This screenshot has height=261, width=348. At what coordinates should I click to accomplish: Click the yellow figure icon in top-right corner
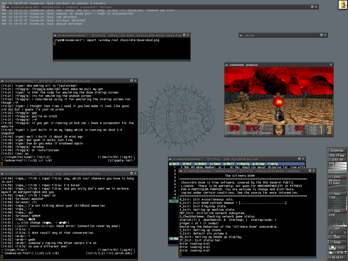pyautogui.click(x=343, y=5)
